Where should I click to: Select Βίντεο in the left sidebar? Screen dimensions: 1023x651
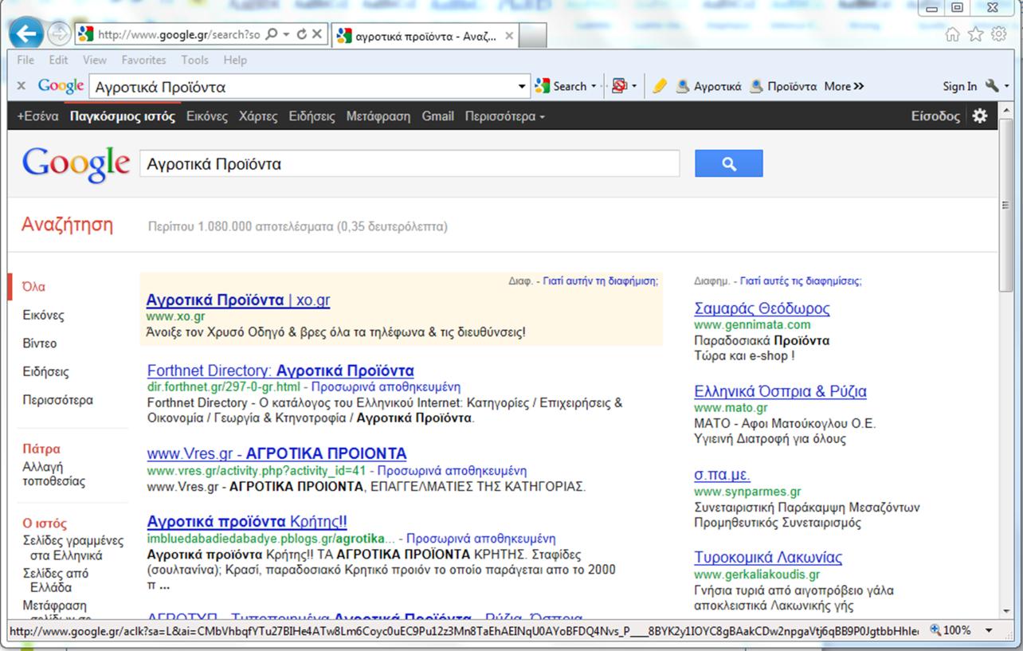(x=40, y=343)
